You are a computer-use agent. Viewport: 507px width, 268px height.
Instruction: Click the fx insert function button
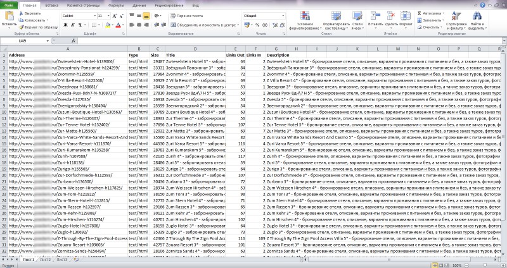[x=74, y=40]
